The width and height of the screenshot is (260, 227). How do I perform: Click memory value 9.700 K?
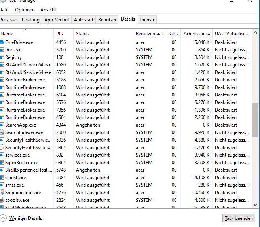(x=202, y=87)
